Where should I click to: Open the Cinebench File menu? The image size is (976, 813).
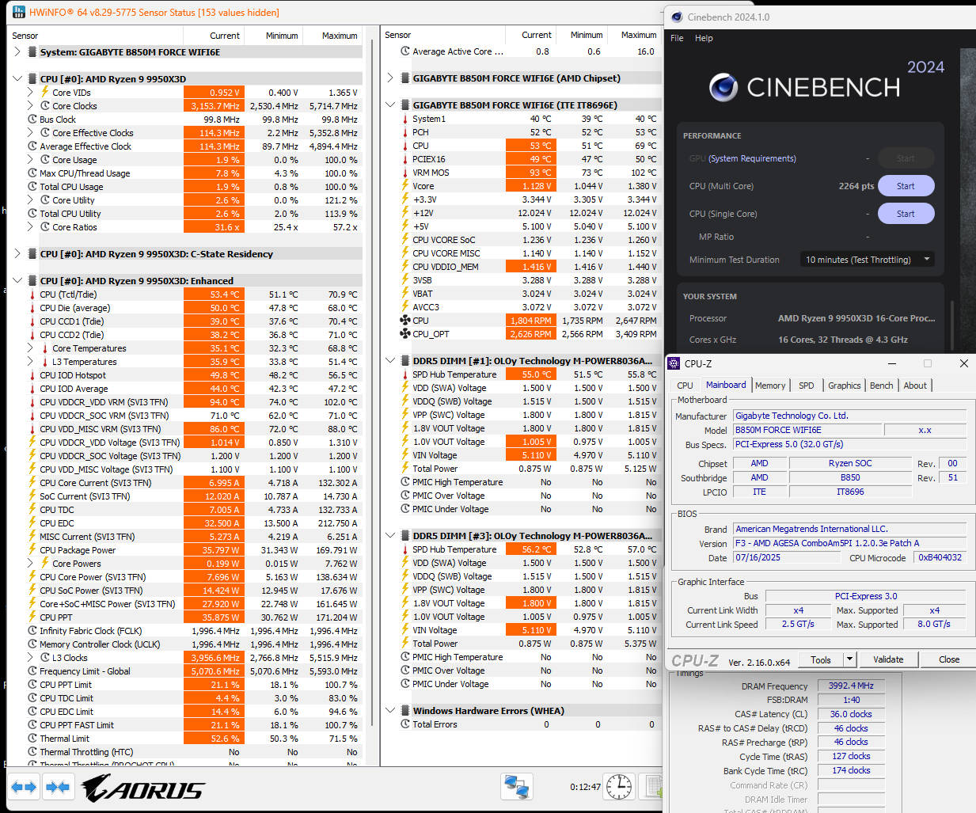click(x=677, y=38)
